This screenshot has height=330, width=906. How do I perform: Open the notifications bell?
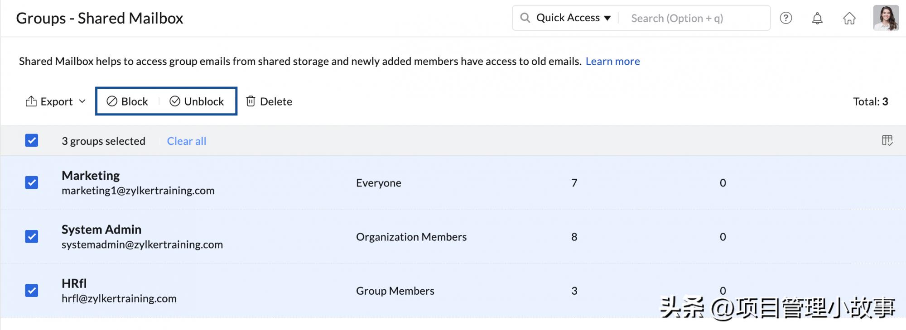tap(817, 19)
